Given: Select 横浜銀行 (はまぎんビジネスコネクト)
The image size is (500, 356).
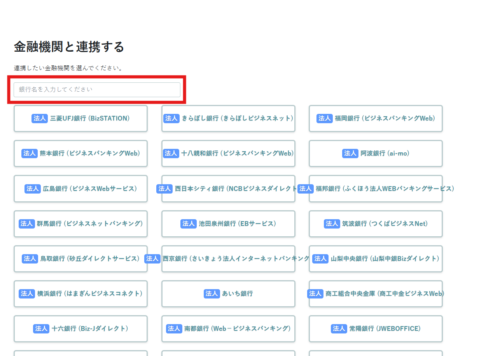Looking at the screenshot, I should [x=80, y=294].
